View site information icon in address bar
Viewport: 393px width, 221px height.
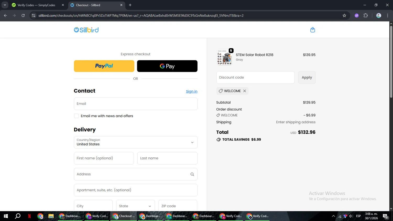(34, 15)
